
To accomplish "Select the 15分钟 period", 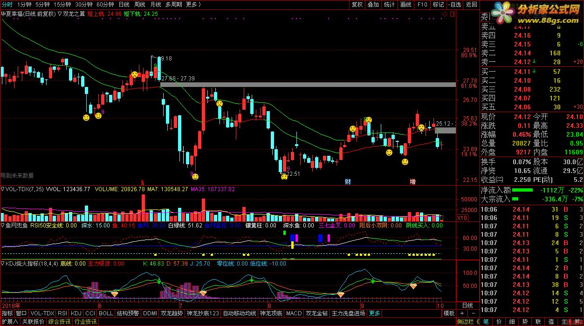I will click(x=62, y=4).
